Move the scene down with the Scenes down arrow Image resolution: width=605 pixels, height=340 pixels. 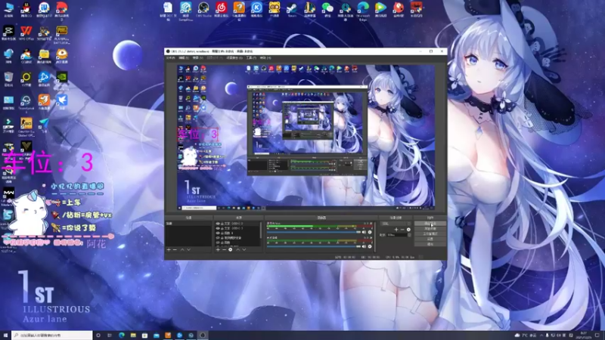(188, 250)
